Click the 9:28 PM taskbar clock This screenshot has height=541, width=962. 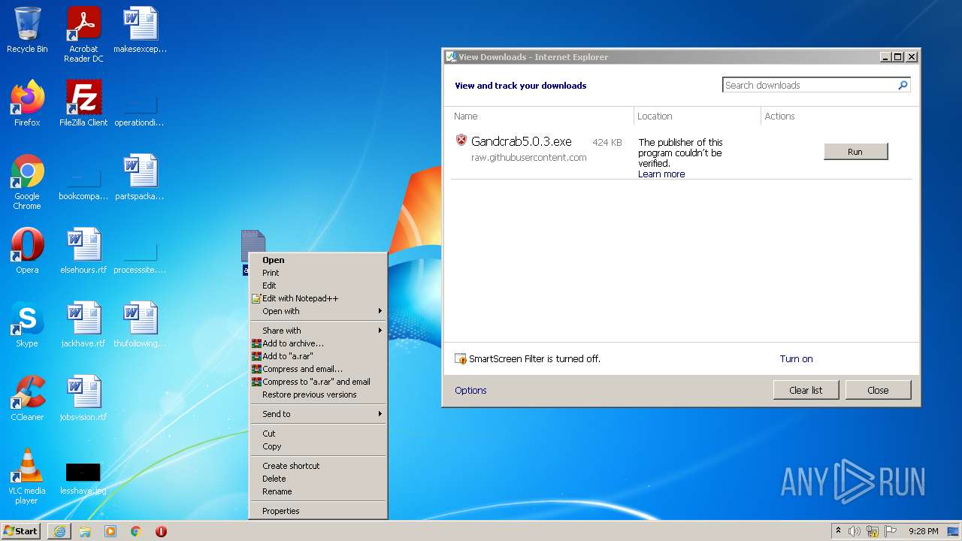[x=923, y=531]
